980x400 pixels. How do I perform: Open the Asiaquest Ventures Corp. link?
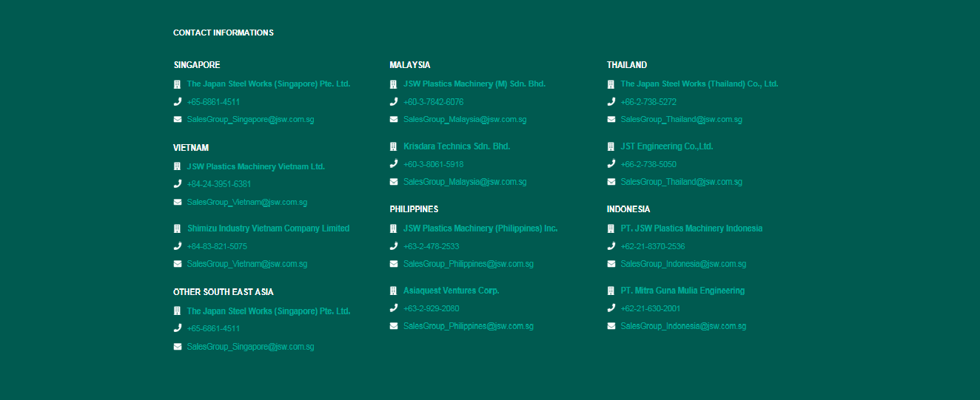[x=451, y=291]
